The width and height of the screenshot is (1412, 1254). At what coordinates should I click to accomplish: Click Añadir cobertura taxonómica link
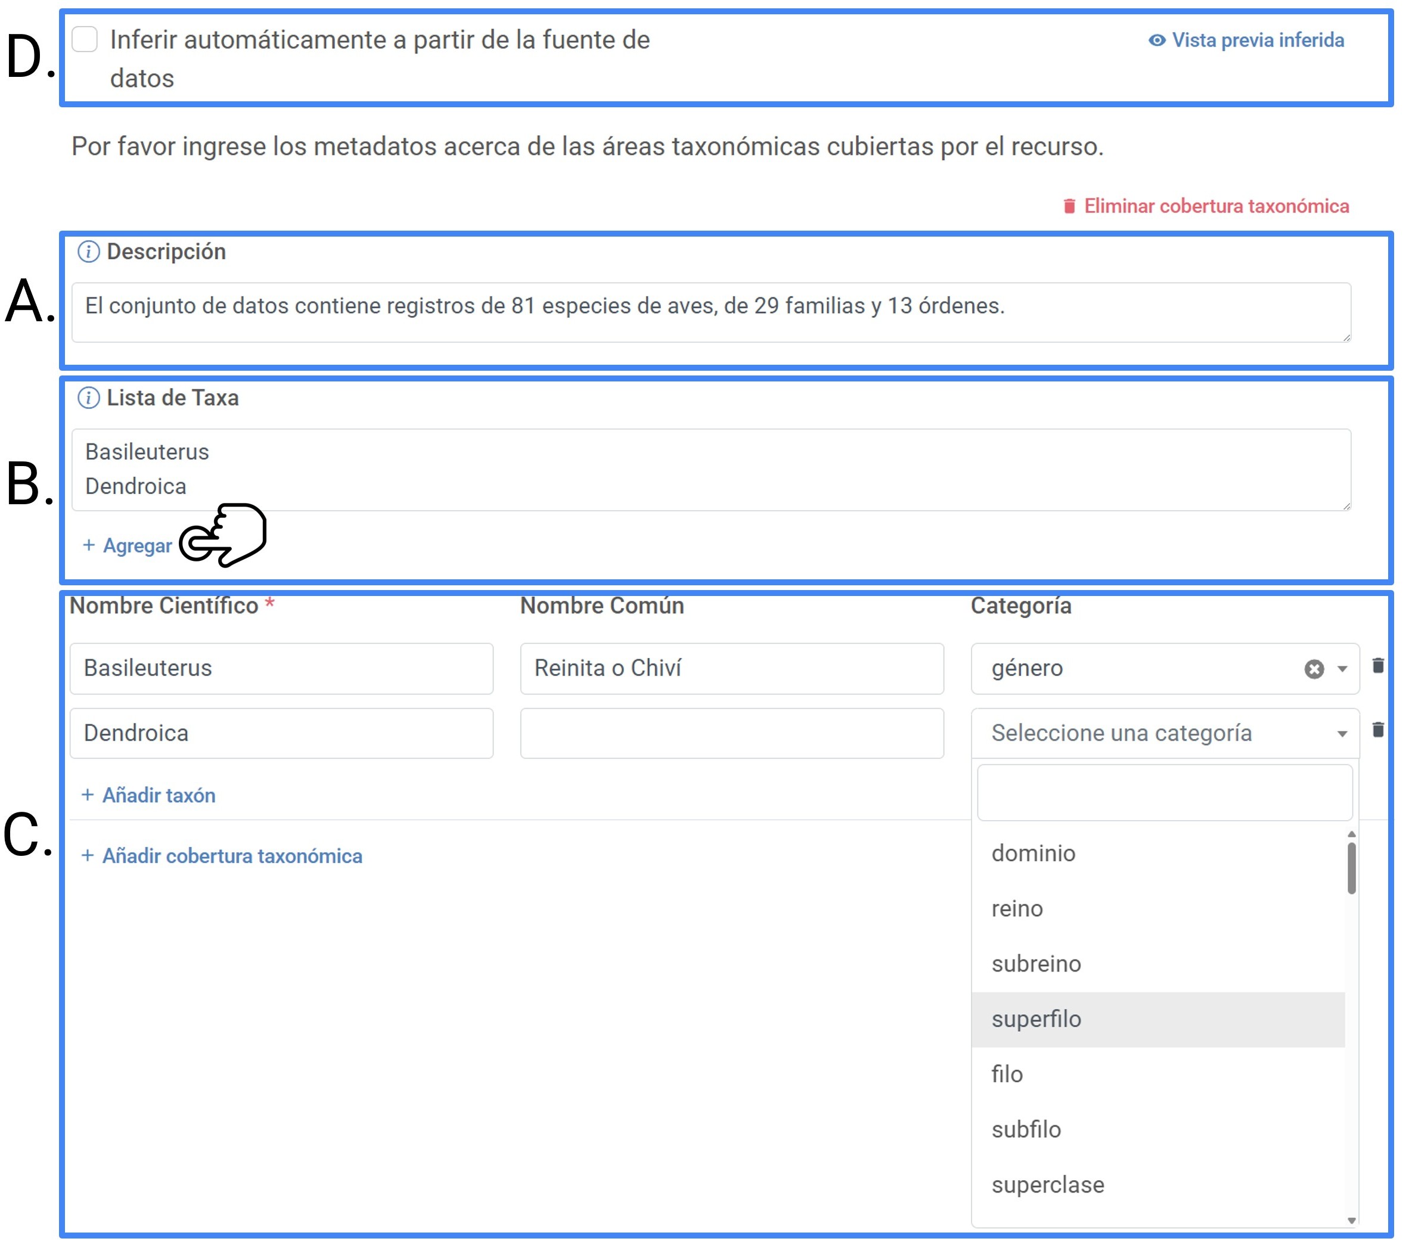(231, 856)
